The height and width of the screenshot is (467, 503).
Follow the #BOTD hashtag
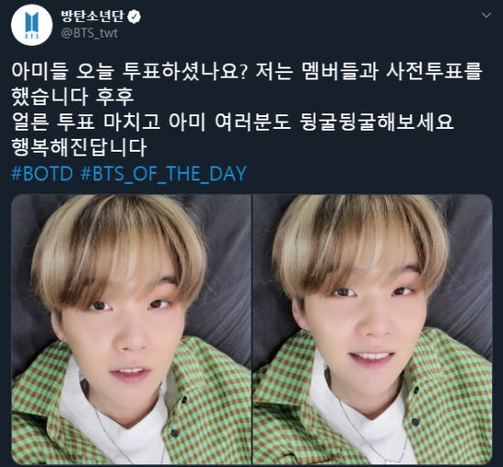42,174
